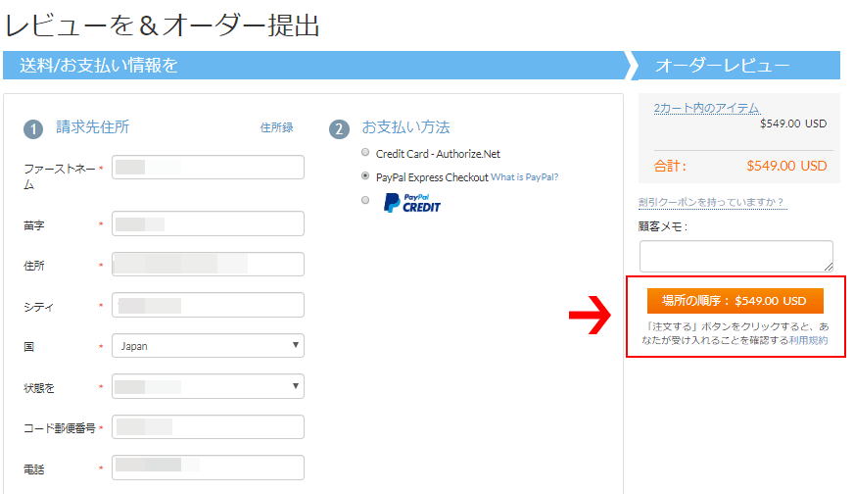This screenshot has width=854, height=494.
Task: Click the step 1 請求先住所 number icon
Action: 33,129
